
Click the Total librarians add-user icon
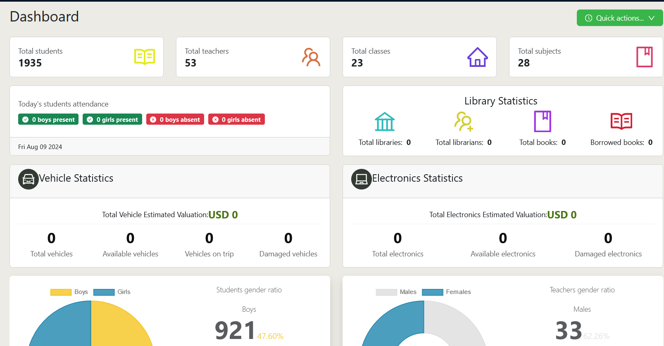464,122
